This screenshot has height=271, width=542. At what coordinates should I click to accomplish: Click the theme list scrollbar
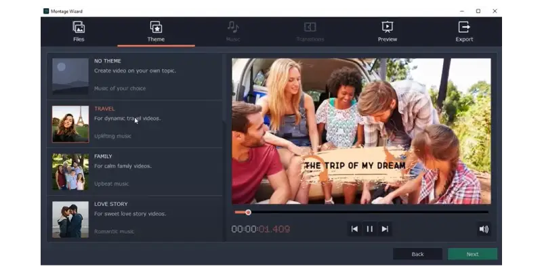pos(224,147)
